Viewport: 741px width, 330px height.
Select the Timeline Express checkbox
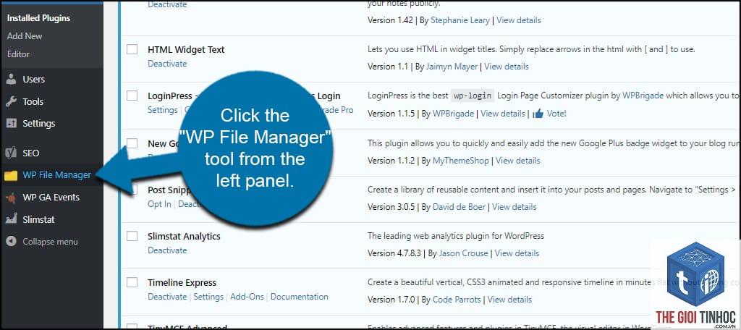(x=132, y=283)
